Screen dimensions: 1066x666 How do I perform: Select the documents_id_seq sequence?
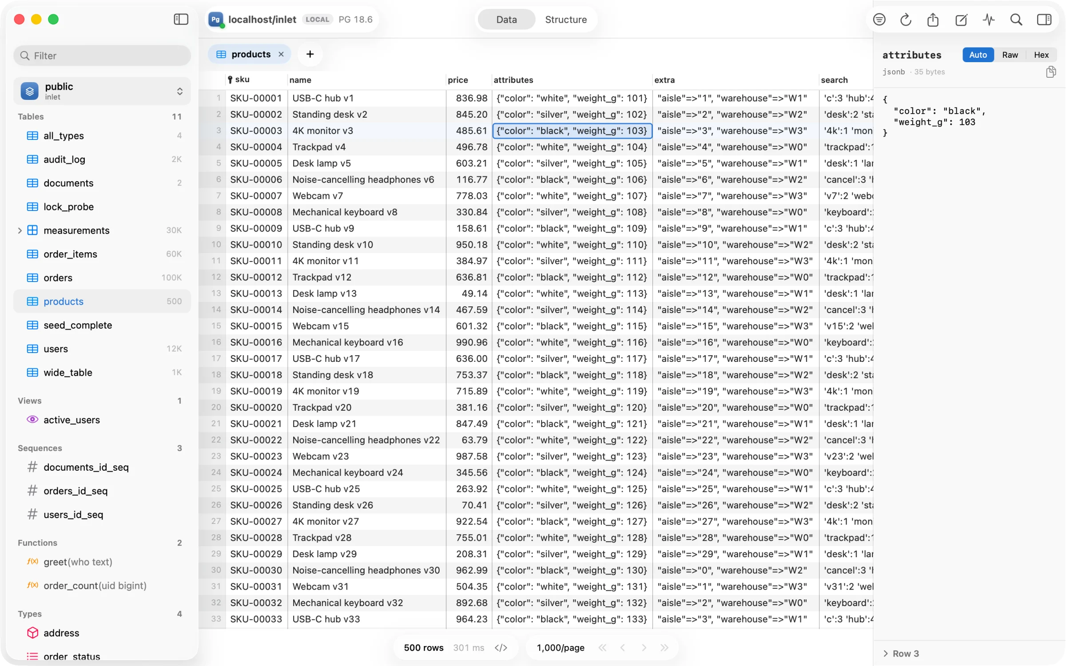(102, 467)
